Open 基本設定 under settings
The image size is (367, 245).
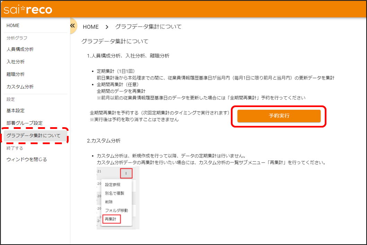click(x=16, y=111)
